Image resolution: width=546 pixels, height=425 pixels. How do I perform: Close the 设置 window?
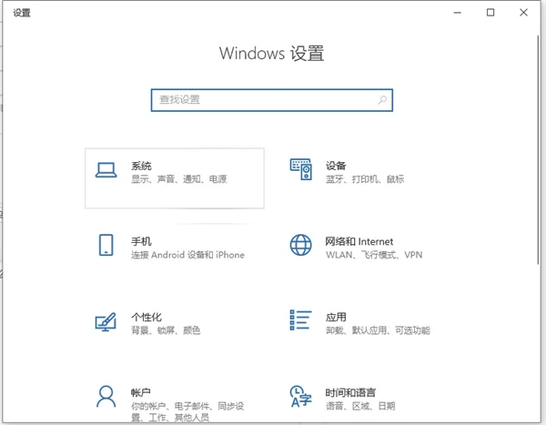(523, 13)
